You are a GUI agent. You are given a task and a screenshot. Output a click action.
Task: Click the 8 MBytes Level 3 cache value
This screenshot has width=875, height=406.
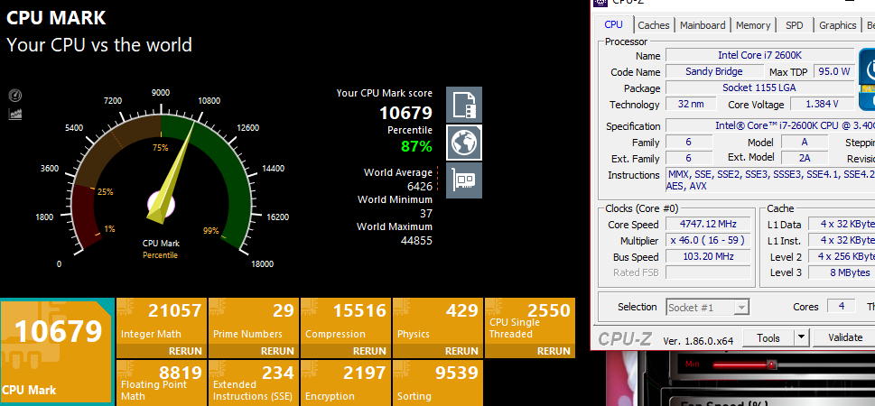(842, 272)
